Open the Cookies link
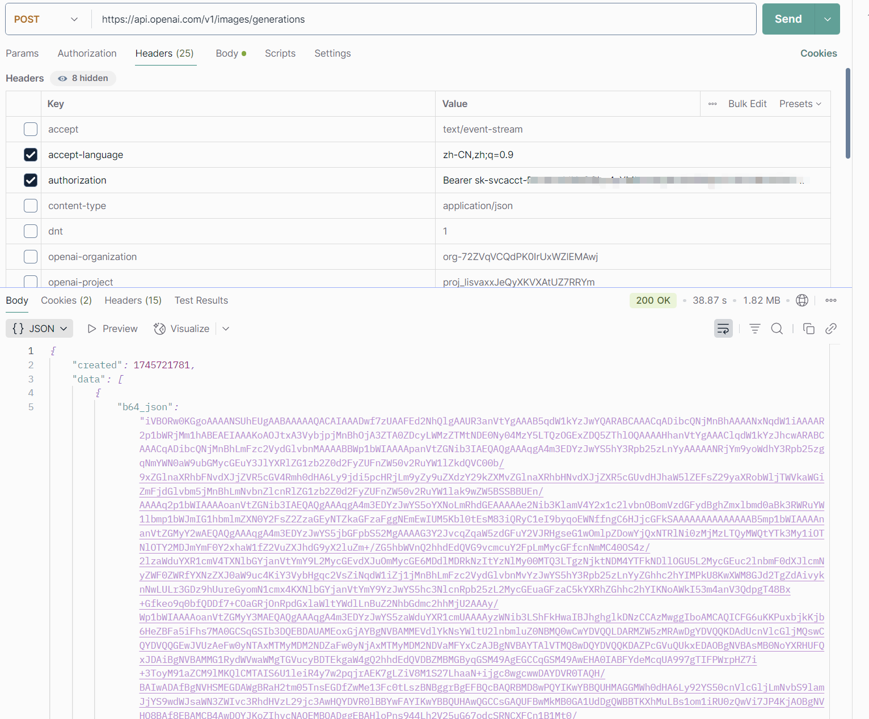 click(819, 53)
